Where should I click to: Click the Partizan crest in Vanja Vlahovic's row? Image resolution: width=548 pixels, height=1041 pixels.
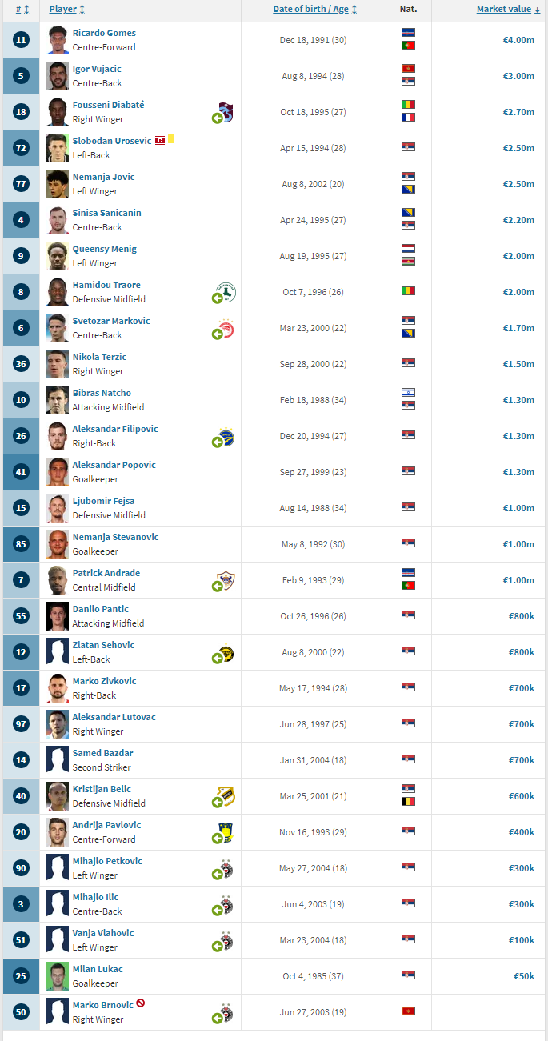(x=226, y=940)
